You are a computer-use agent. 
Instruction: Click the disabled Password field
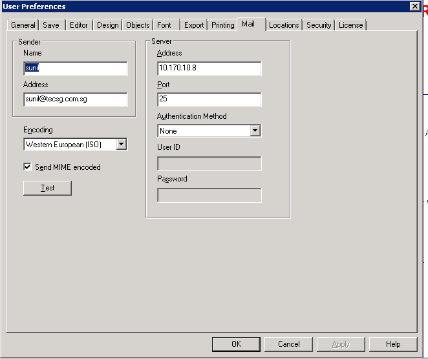209,195
